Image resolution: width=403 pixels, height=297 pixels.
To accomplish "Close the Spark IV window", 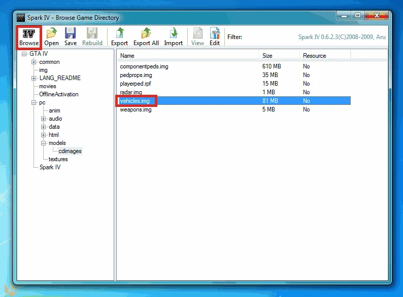I will 377,15.
